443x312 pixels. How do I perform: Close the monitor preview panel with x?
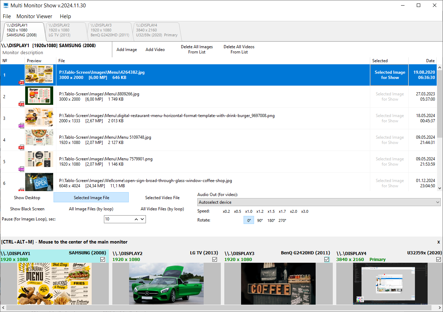pos(438,242)
